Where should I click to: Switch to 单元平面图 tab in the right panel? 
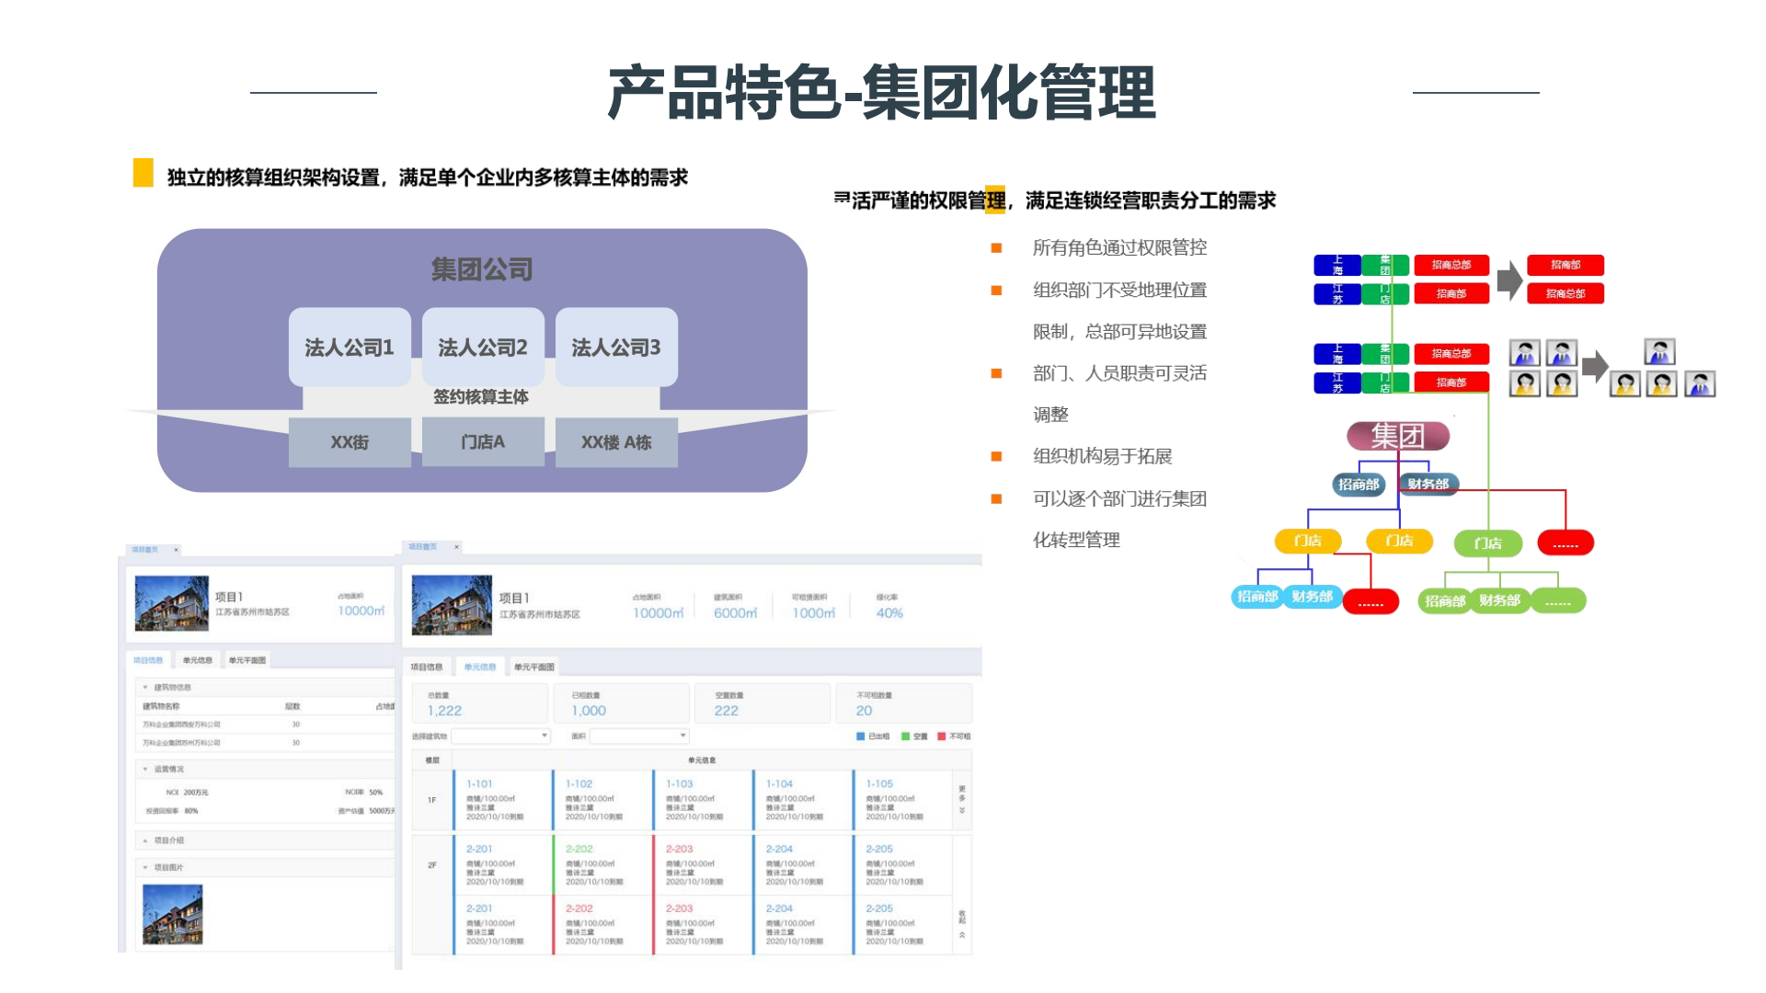(533, 667)
